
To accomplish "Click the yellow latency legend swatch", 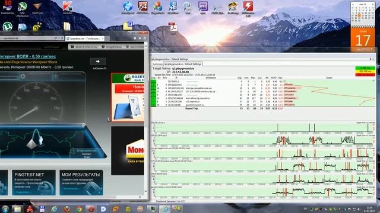I will [365, 72].
